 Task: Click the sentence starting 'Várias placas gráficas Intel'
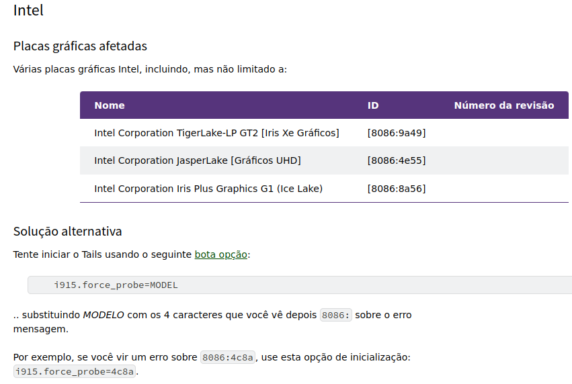pos(150,69)
